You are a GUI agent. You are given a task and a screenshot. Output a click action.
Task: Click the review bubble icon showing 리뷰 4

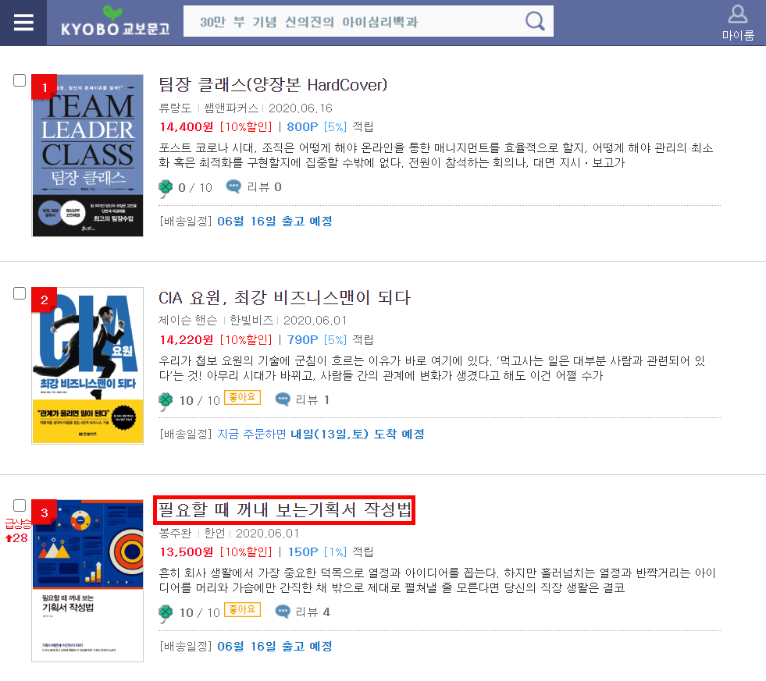tap(283, 612)
